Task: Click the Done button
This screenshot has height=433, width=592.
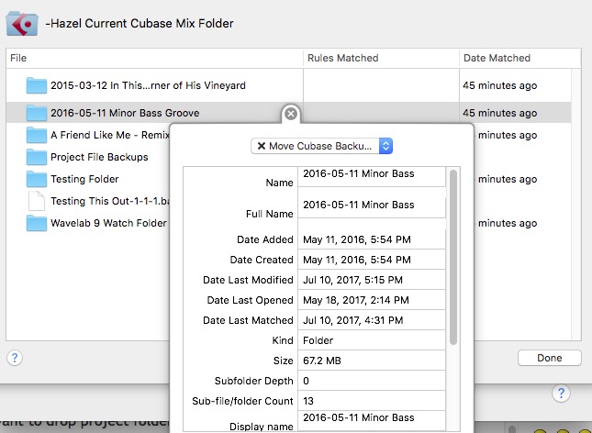Action: pyautogui.click(x=550, y=358)
